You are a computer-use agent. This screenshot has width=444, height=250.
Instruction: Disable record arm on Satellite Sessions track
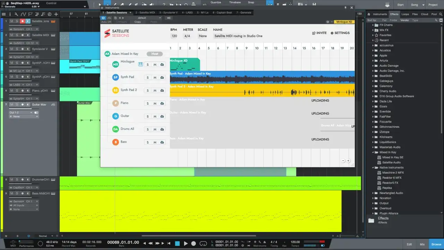(23, 21)
